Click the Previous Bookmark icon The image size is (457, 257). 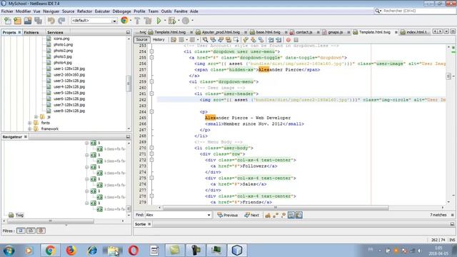tap(246, 40)
